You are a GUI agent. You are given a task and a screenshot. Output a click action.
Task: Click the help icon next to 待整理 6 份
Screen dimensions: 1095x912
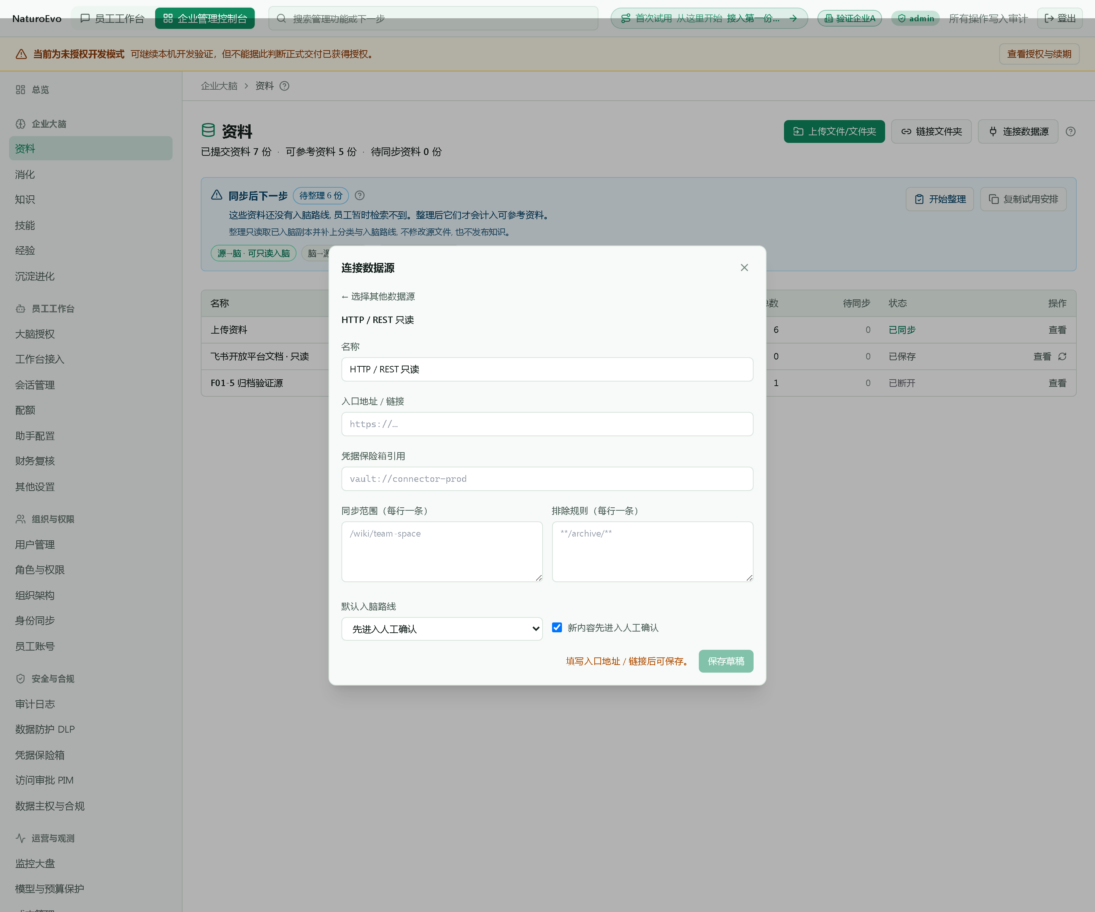point(359,195)
